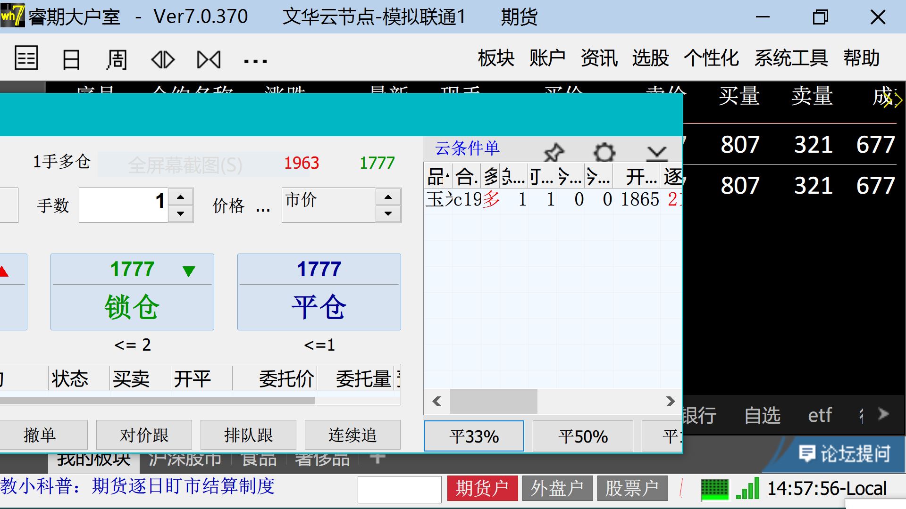Image resolution: width=906 pixels, height=509 pixels.
Task: Collapse panel using the down chevron icon
Action: [x=656, y=152]
